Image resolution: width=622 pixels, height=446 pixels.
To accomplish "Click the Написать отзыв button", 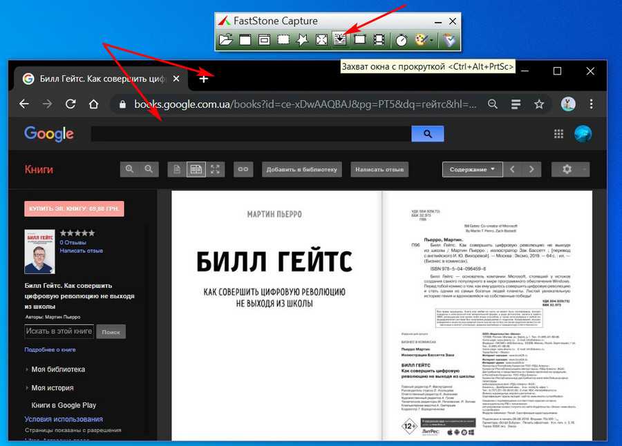I will pyautogui.click(x=379, y=169).
